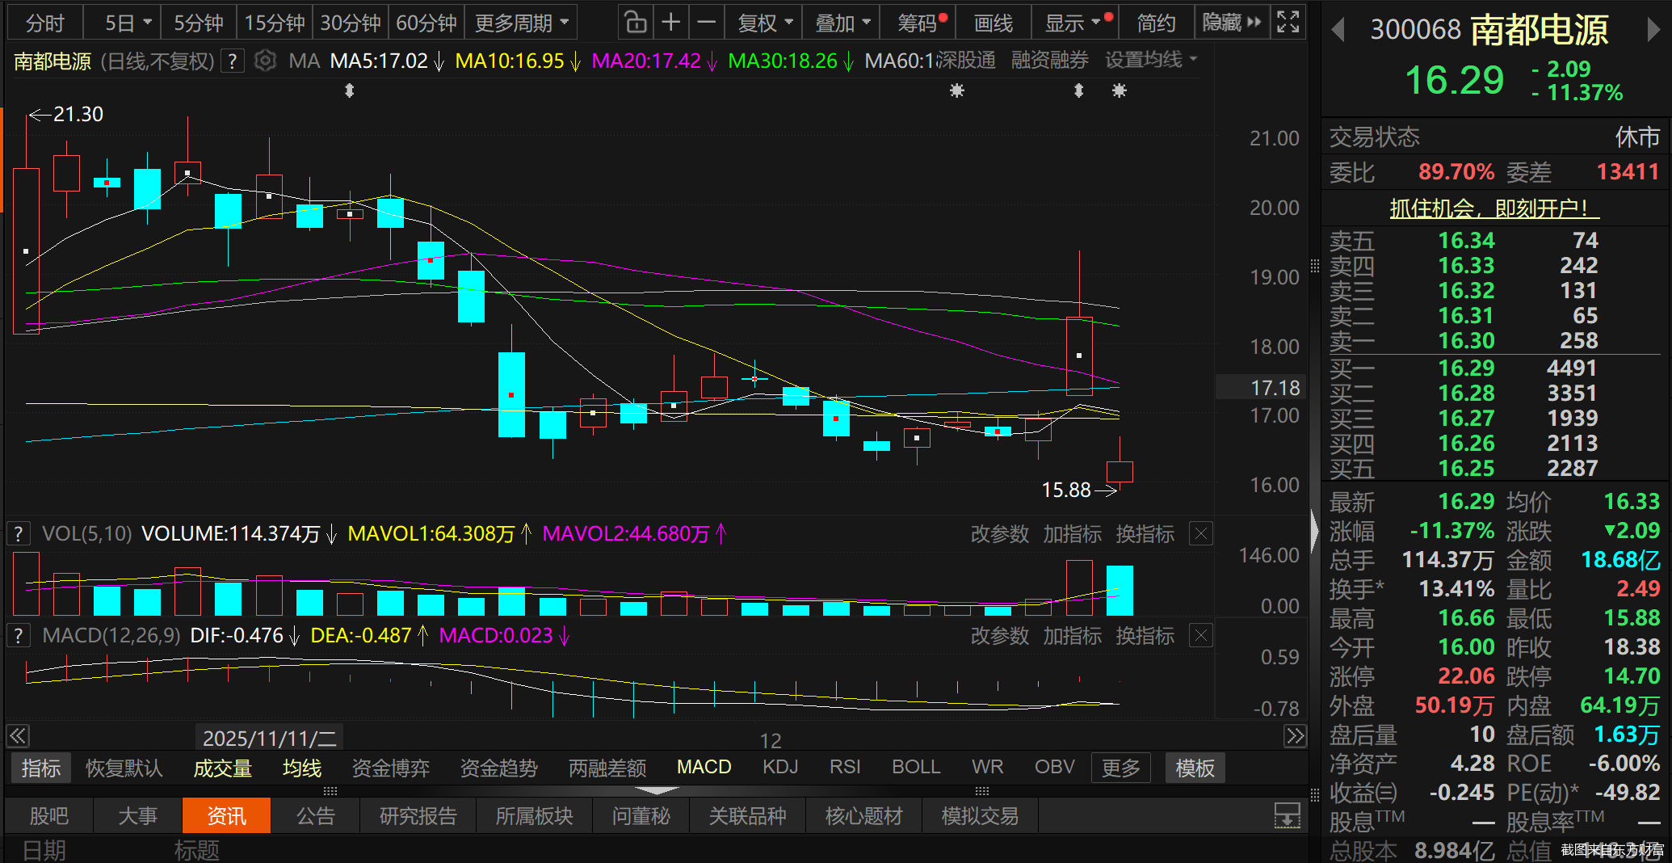
Task: Click the data export icon at bottom right
Action: [x=1287, y=817]
